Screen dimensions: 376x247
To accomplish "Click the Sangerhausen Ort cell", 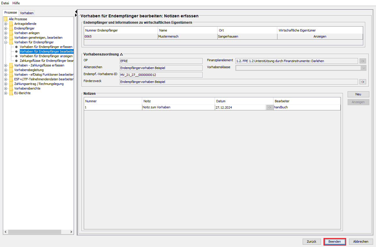I will tap(247, 36).
